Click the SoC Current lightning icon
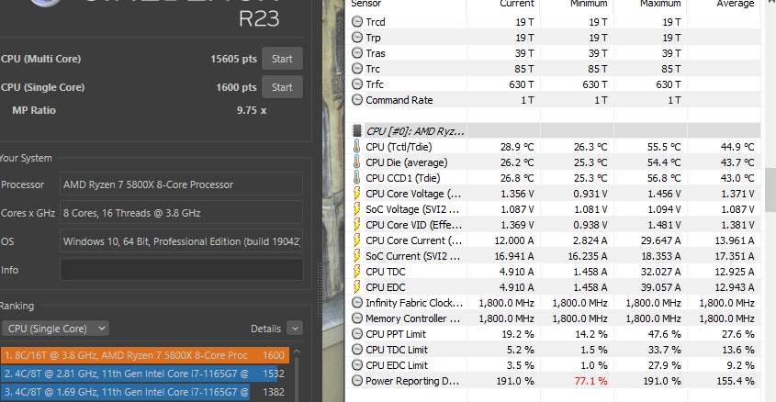 pos(357,256)
